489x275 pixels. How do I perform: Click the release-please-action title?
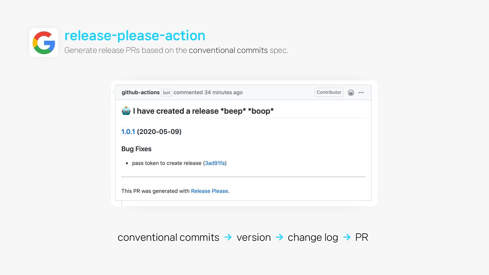pos(135,35)
